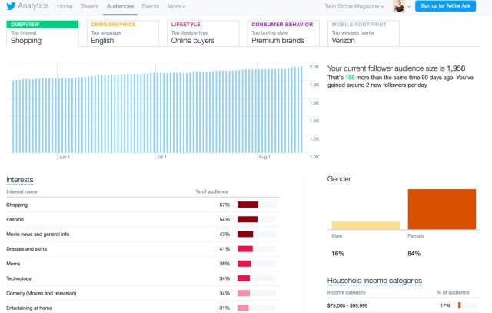492x313 pixels.
Task: Click the Gender section heading
Action: pyautogui.click(x=339, y=179)
